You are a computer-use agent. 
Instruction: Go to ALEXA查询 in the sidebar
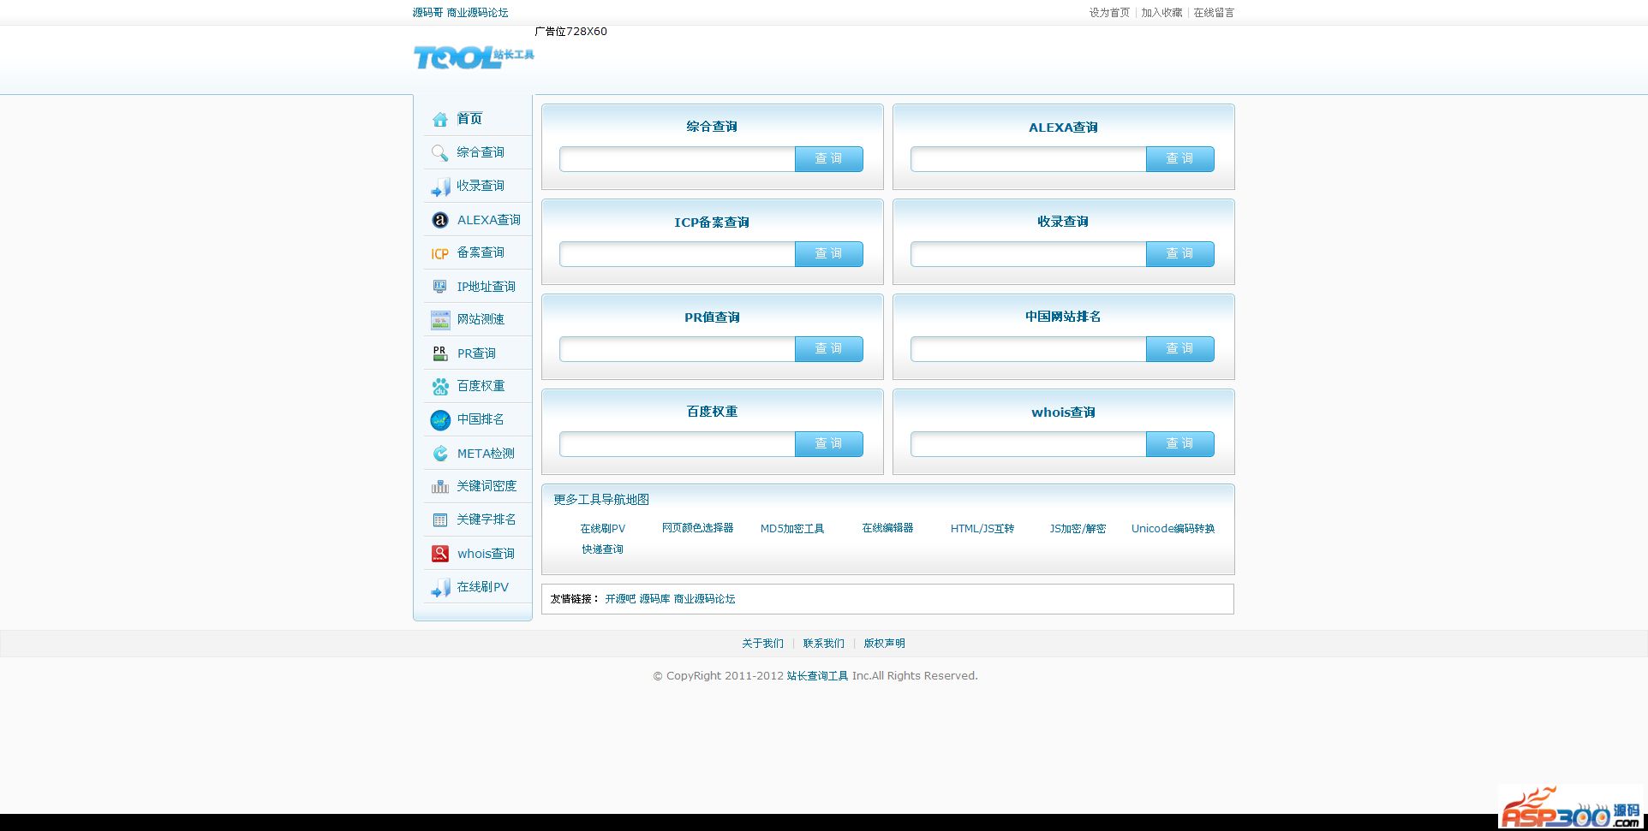[489, 220]
